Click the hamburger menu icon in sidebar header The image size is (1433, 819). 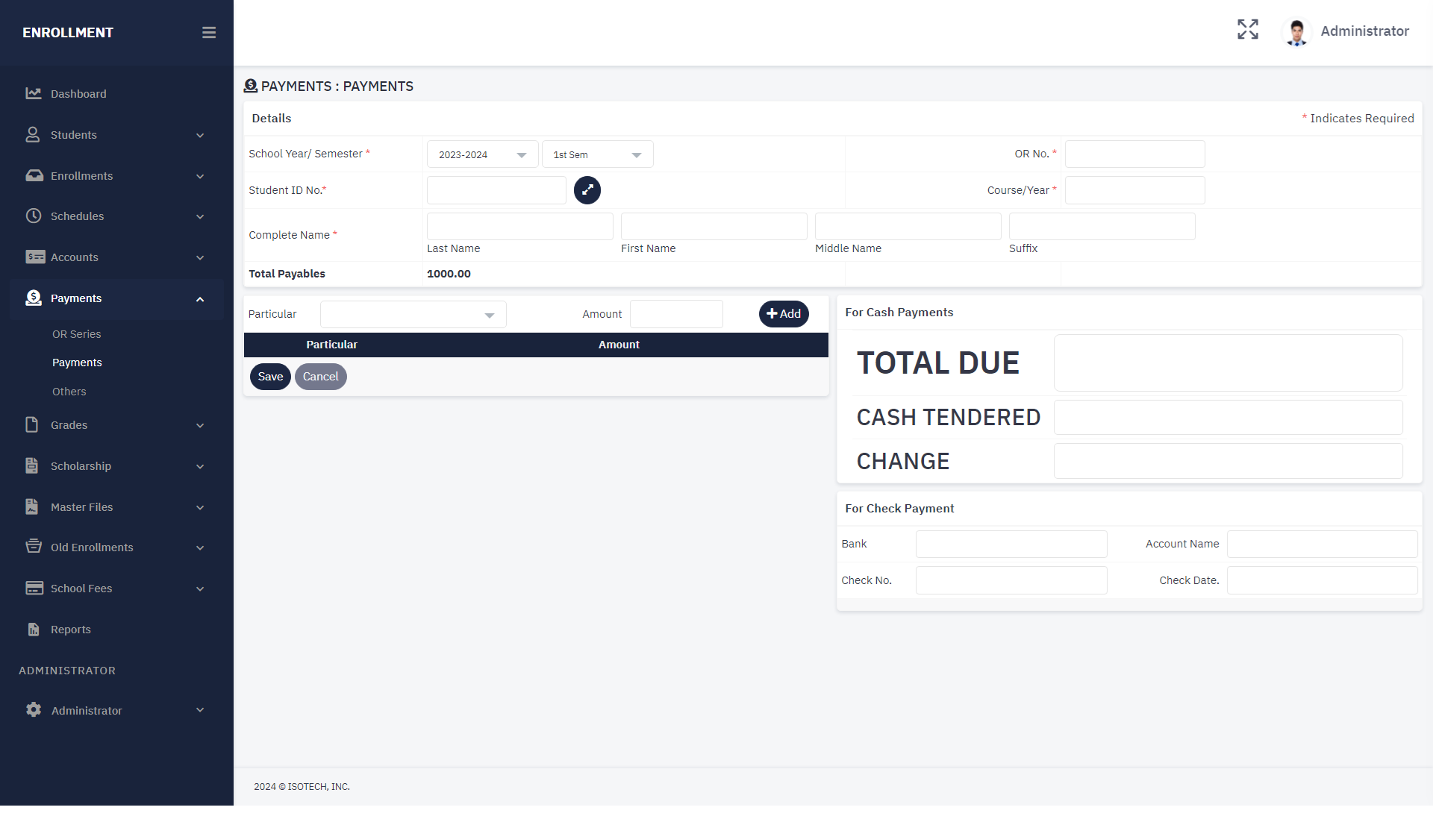click(x=209, y=33)
